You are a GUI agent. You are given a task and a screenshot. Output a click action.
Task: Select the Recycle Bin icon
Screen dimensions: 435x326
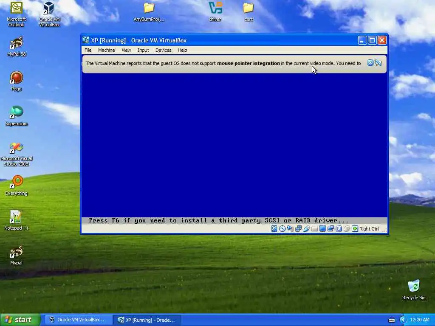tap(414, 290)
